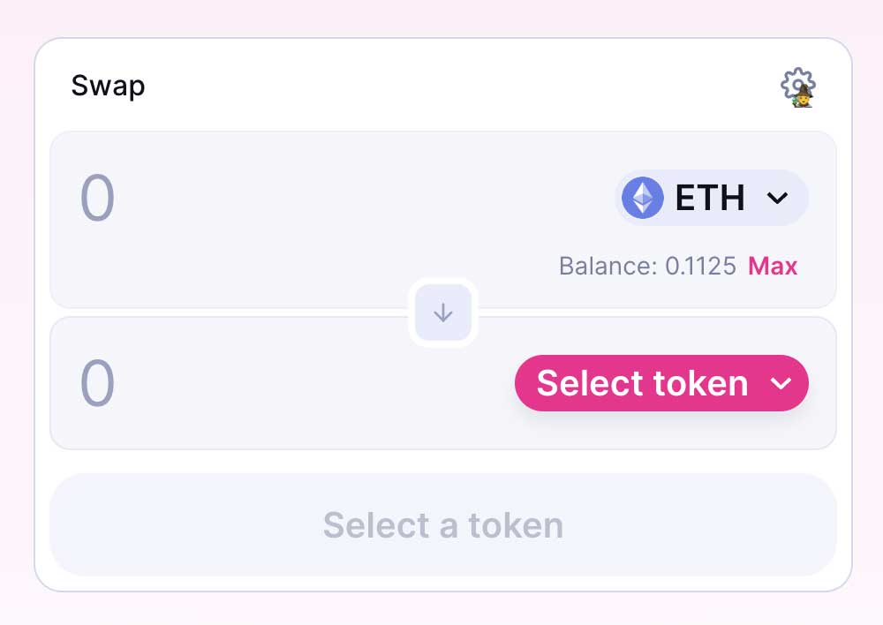Open the ETH token selector pill
883x625 pixels.
point(712,198)
